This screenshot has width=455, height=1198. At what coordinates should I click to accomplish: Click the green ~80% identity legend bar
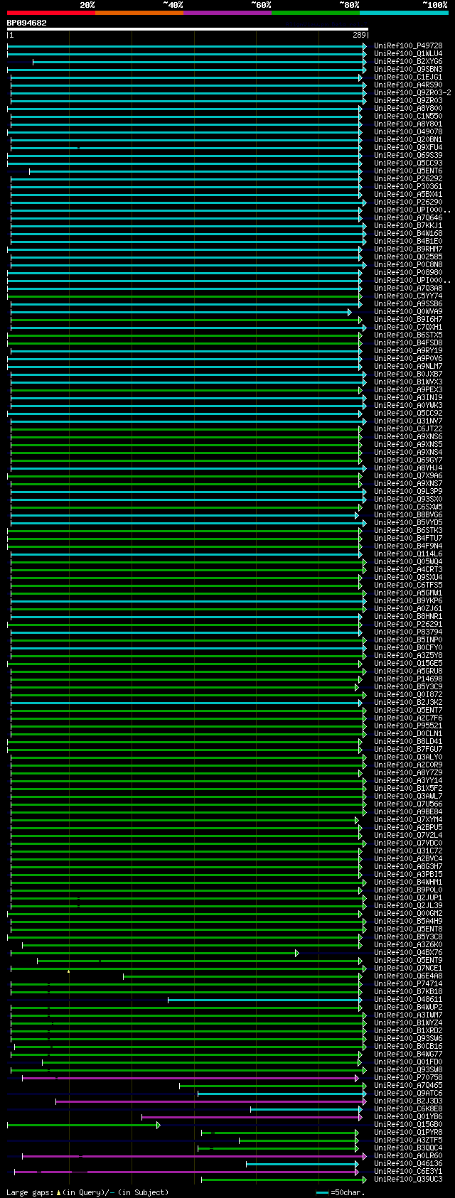pos(316,13)
